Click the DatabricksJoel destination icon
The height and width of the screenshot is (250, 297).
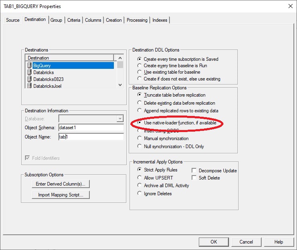(x=29, y=86)
